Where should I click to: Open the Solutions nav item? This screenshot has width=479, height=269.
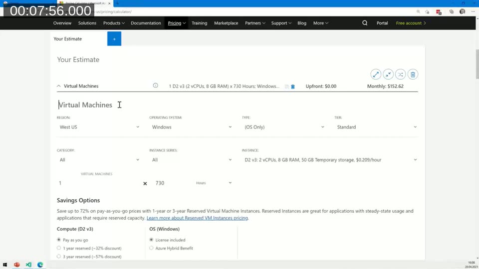(x=87, y=23)
